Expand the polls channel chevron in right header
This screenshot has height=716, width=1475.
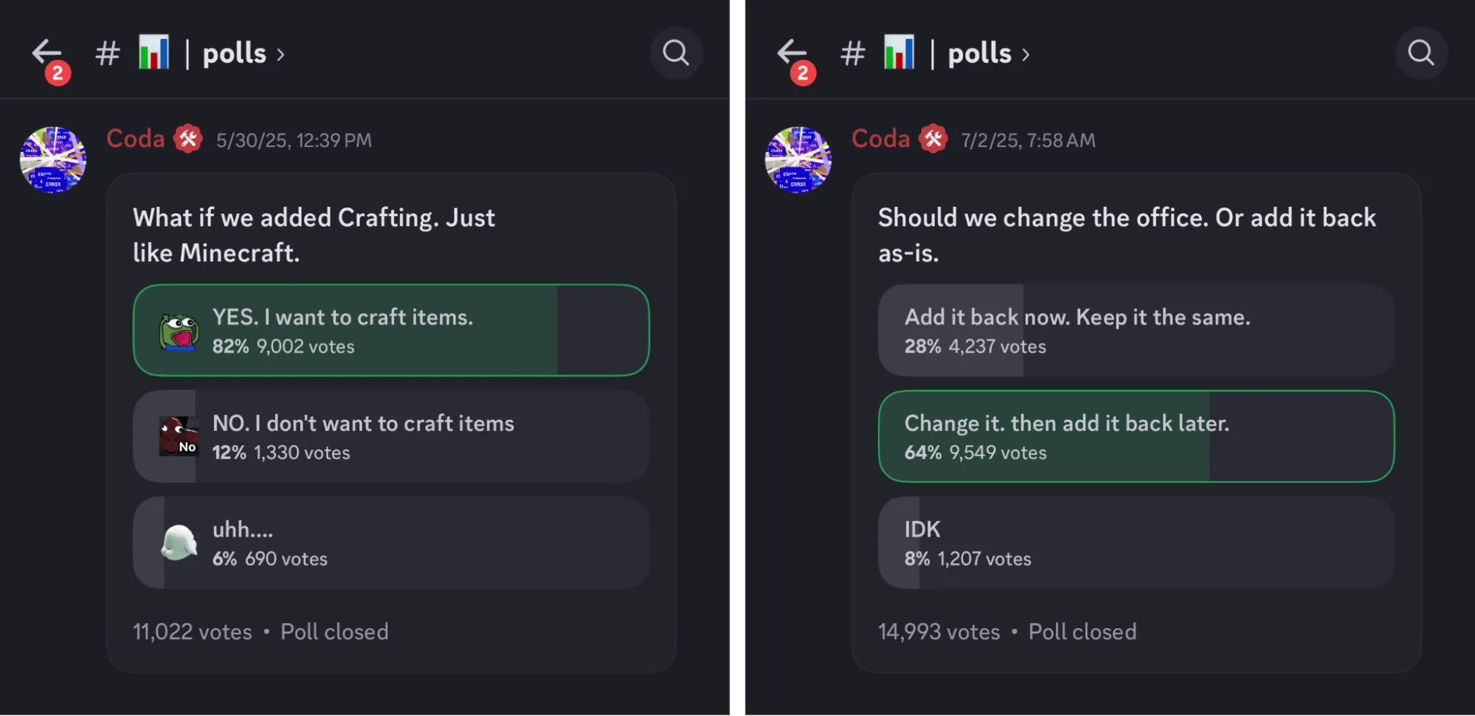click(1026, 55)
